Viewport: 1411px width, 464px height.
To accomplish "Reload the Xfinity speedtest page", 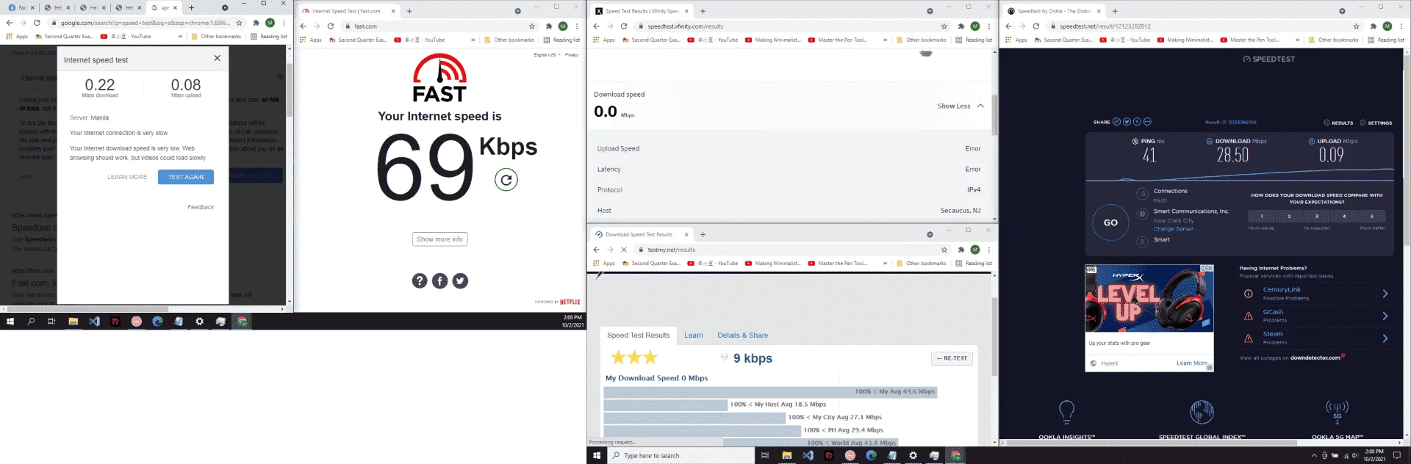I will 624,26.
